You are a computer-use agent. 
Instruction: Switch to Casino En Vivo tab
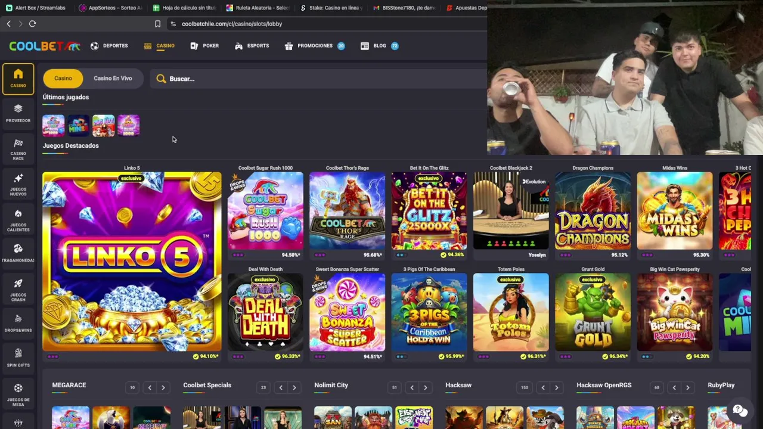click(113, 79)
